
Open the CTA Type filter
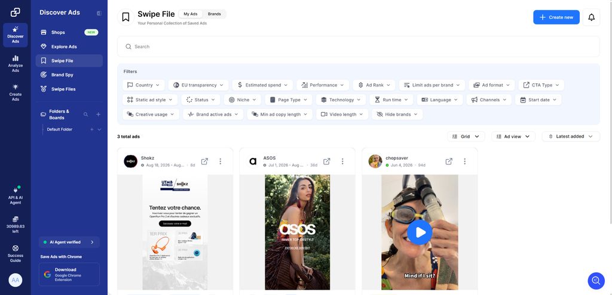pos(541,85)
